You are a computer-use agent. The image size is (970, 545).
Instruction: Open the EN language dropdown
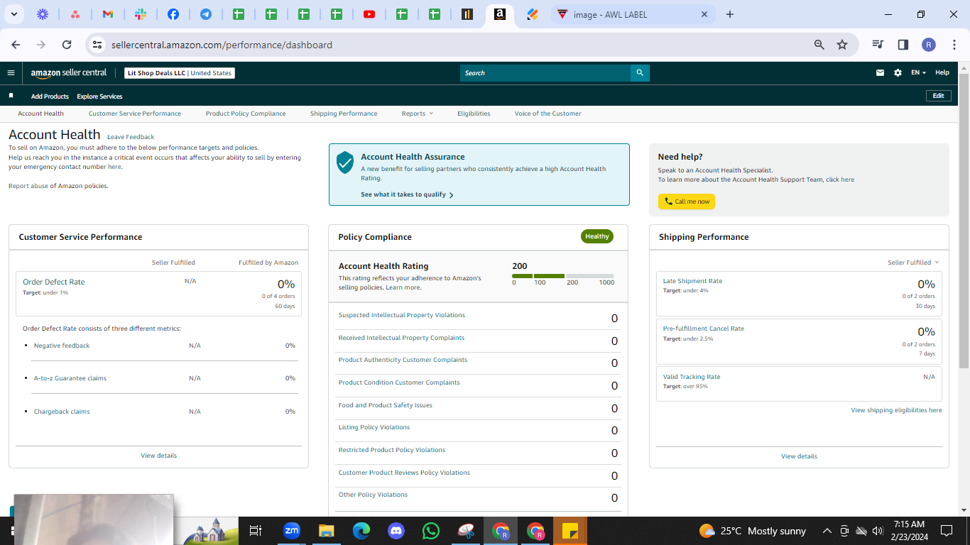[x=918, y=72]
